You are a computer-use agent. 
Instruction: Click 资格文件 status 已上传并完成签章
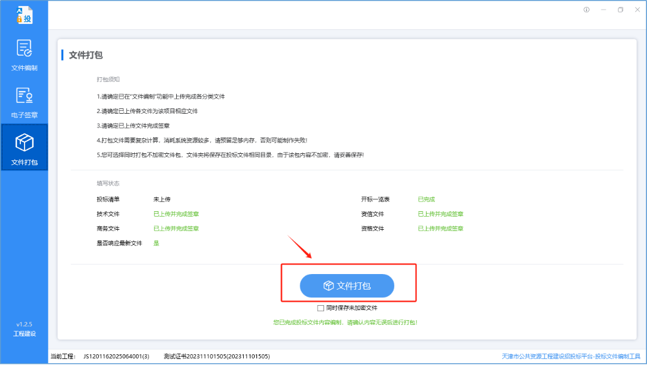441,229
